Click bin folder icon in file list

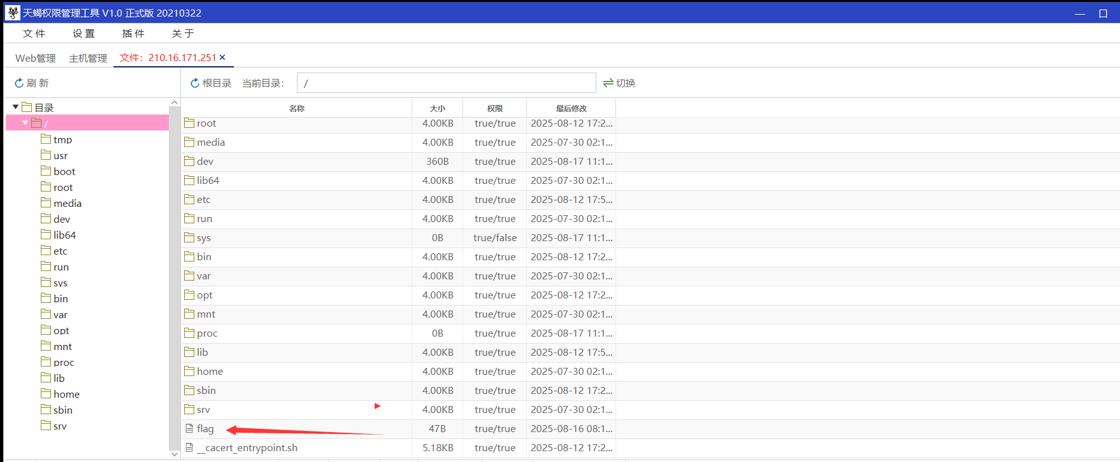point(189,256)
